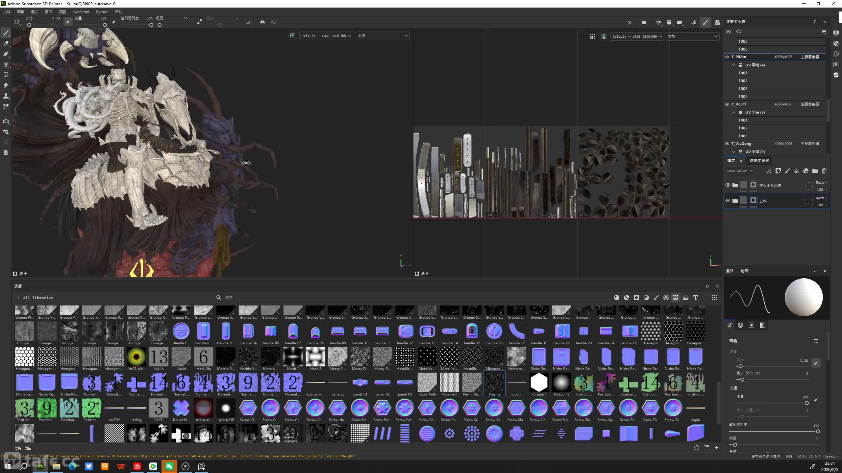The width and height of the screenshot is (842, 473).
Task: Select the Eraser tool in left toolbar
Action: point(6,43)
